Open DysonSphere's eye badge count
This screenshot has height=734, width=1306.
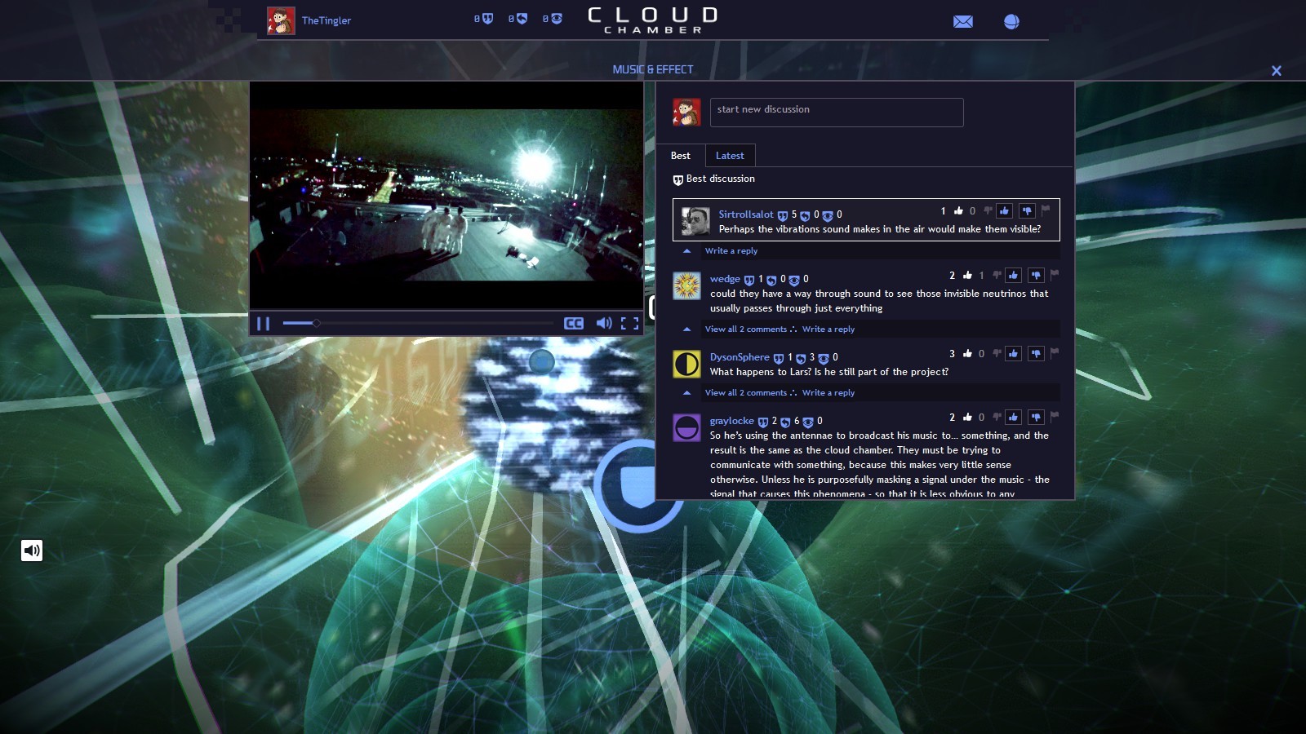point(828,358)
